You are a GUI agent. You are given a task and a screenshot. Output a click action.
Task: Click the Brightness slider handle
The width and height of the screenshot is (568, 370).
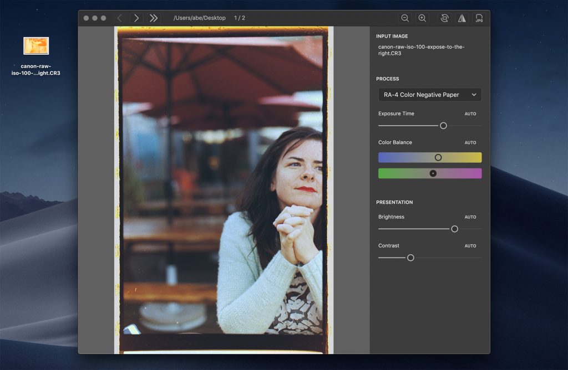pos(455,229)
